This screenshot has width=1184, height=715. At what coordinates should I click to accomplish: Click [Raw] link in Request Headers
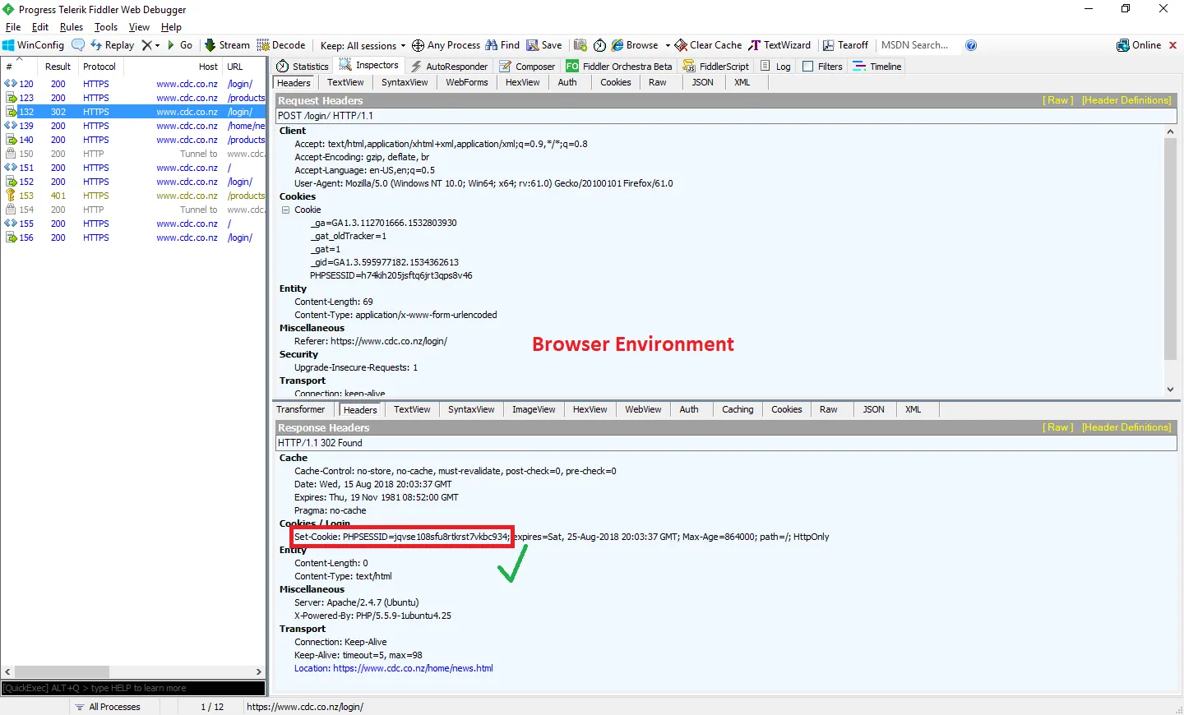point(1058,100)
